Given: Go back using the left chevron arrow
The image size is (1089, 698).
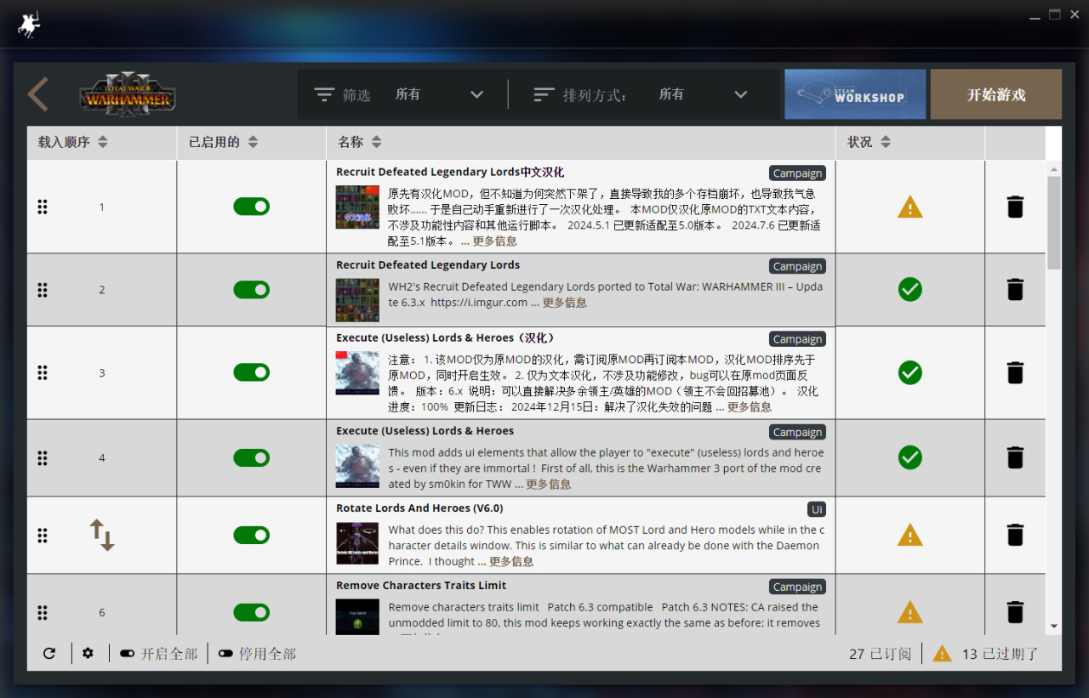Looking at the screenshot, I should point(37,94).
